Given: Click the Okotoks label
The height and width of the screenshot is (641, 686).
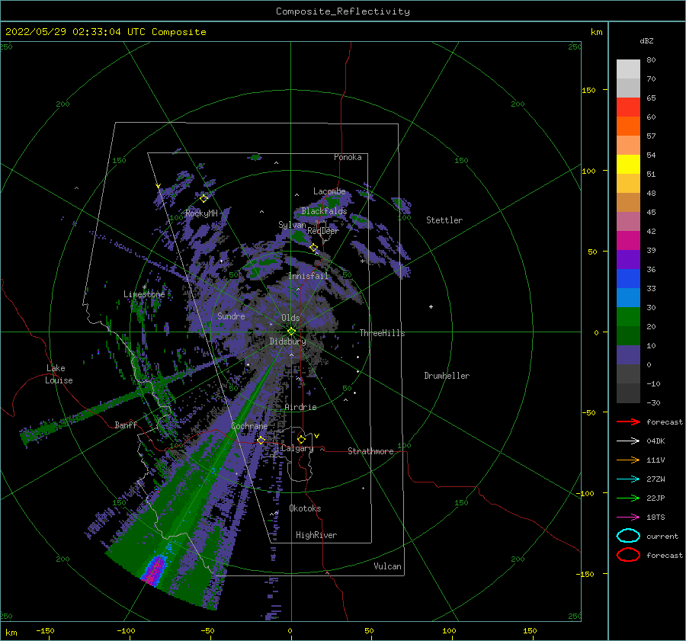Looking at the screenshot, I should (305, 508).
